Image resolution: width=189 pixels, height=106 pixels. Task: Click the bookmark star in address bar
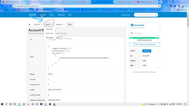(x=159, y=6)
